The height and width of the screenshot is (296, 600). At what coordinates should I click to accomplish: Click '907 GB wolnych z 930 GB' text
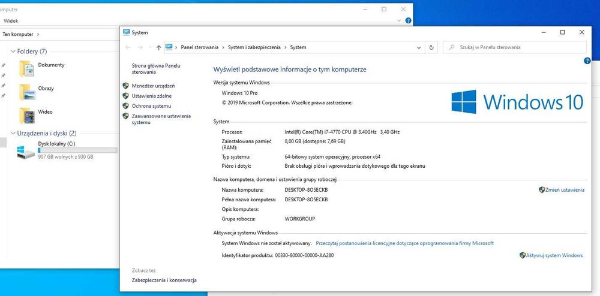pos(66,156)
